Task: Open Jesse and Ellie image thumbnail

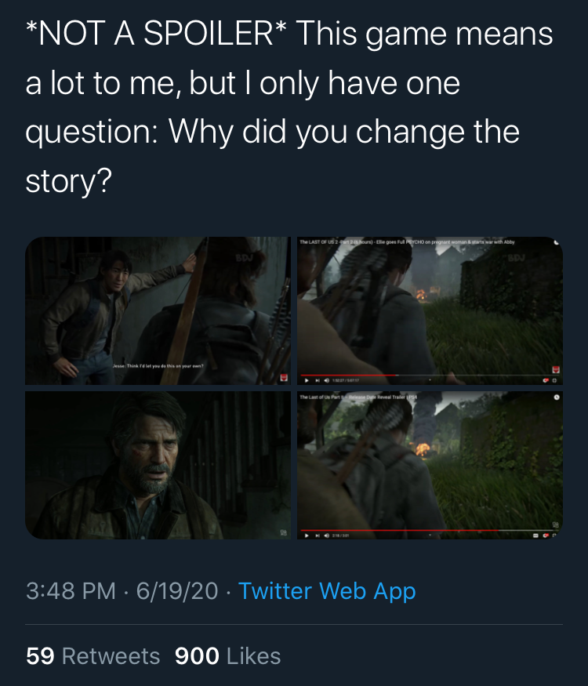Action: point(158,310)
